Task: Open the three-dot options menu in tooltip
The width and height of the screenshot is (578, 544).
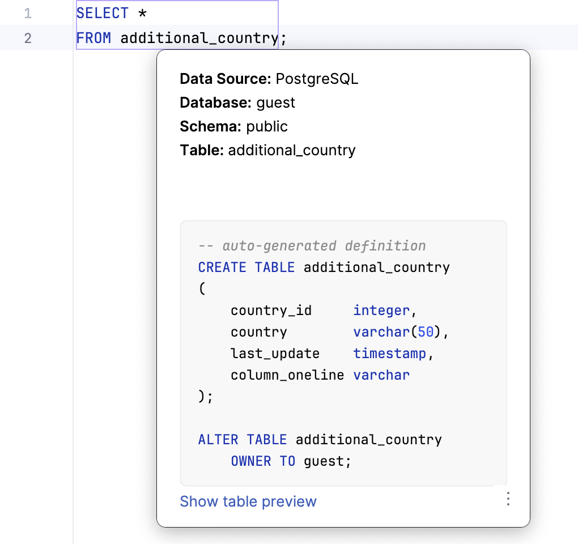Action: (x=508, y=499)
